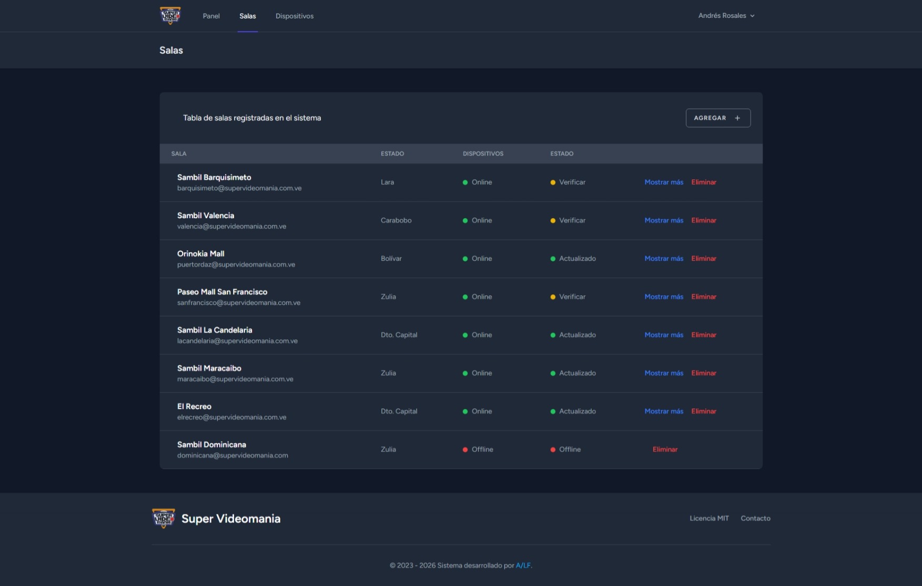Click the Bolívar state cell
This screenshot has width=922, height=586.
(391, 259)
